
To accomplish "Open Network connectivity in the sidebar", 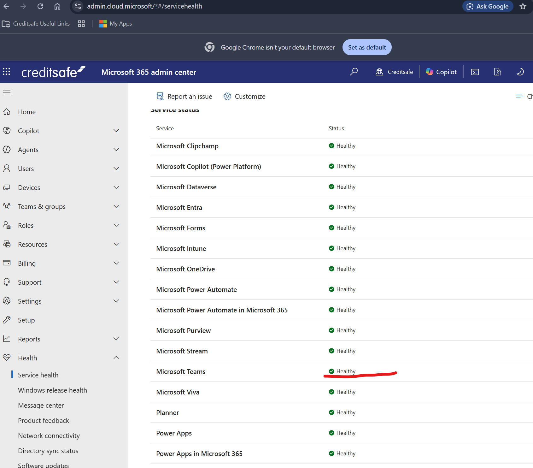I will (x=49, y=435).
